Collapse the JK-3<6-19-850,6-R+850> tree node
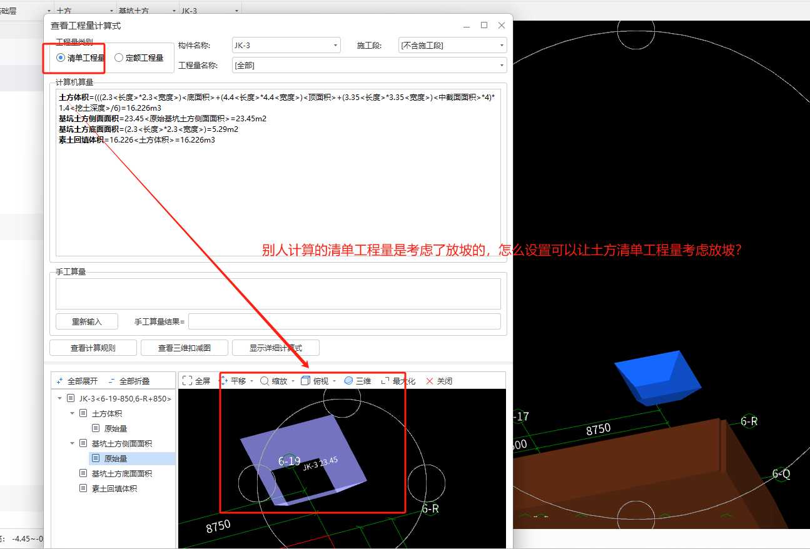This screenshot has height=549, width=810. coord(59,398)
